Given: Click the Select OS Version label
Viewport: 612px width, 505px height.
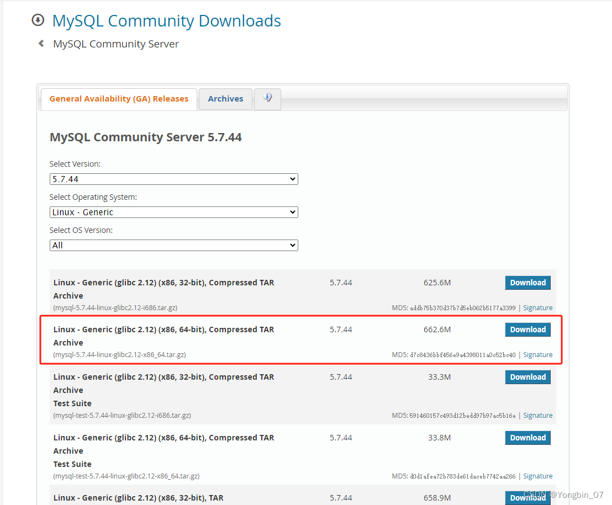Looking at the screenshot, I should 81,231.
